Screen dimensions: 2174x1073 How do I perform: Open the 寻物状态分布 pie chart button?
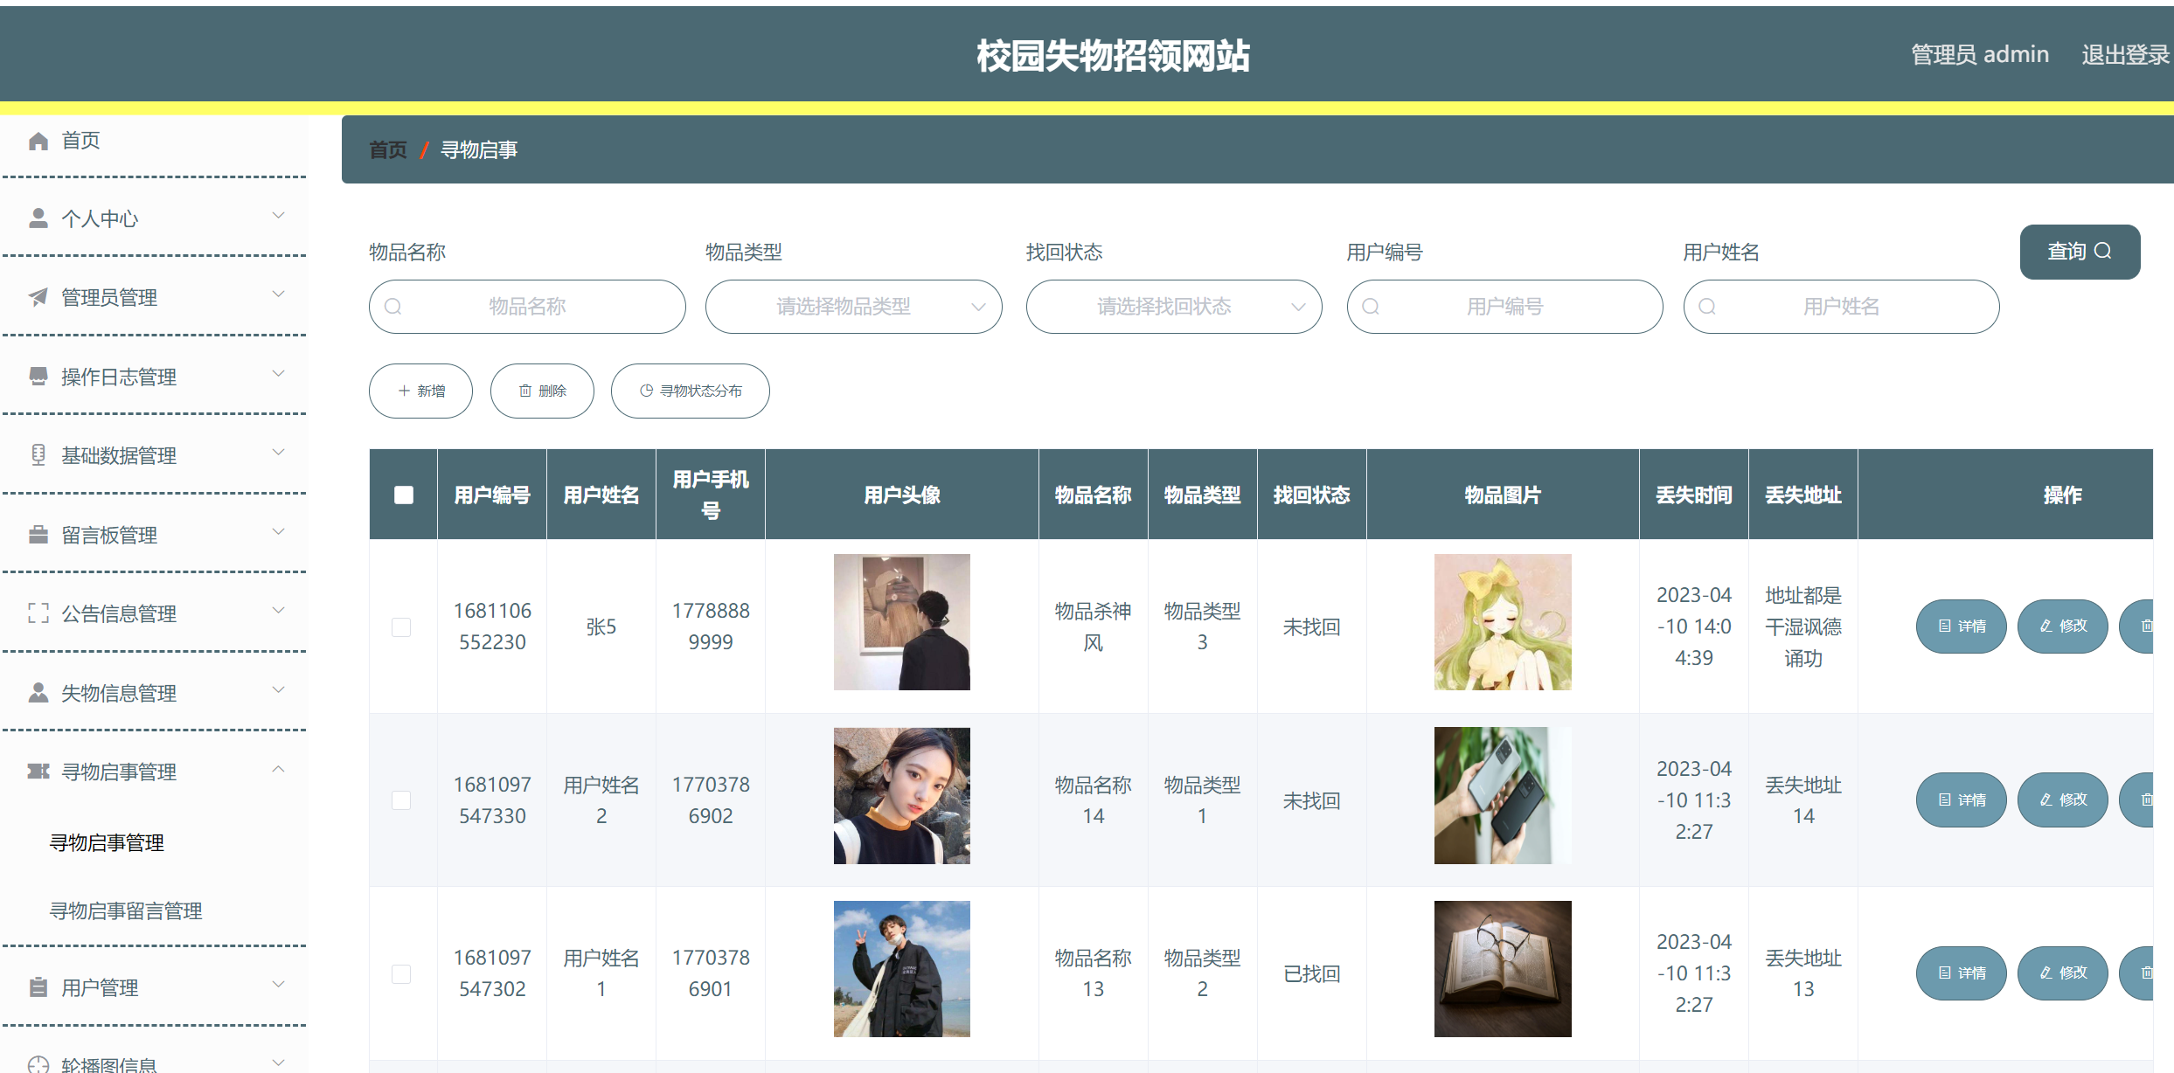[x=690, y=391]
